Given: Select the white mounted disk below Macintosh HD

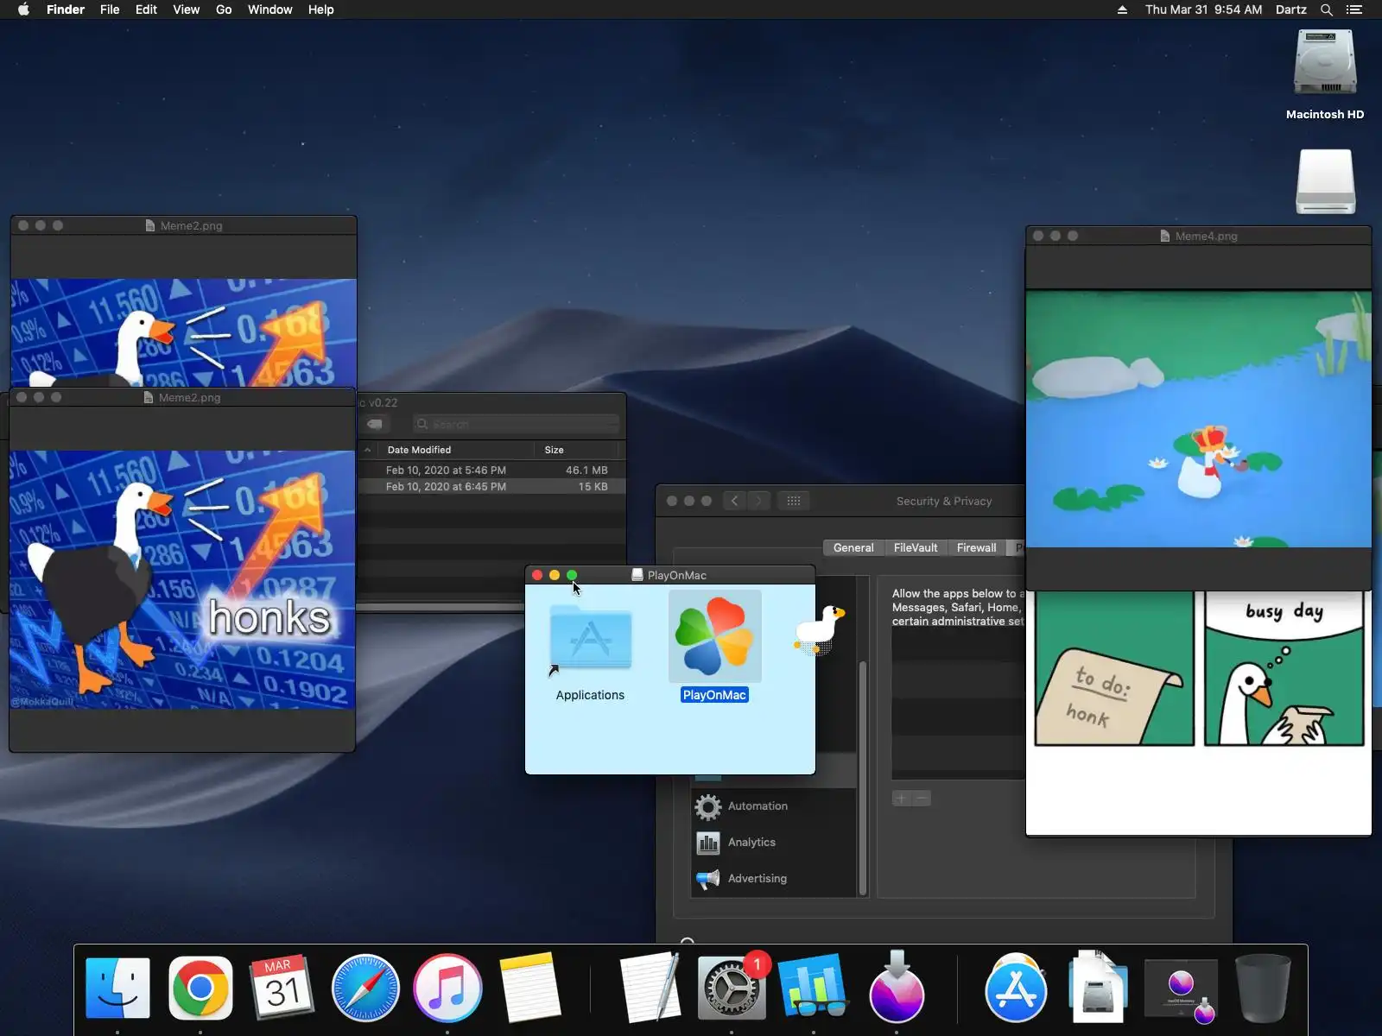Looking at the screenshot, I should [1325, 181].
